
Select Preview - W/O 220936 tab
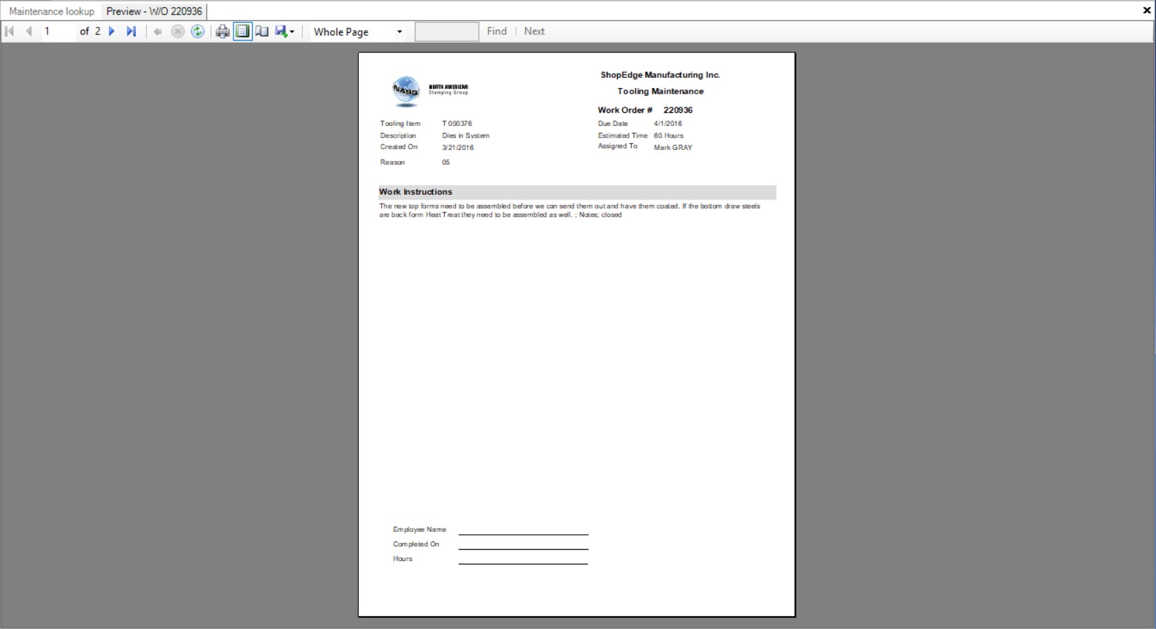click(154, 11)
